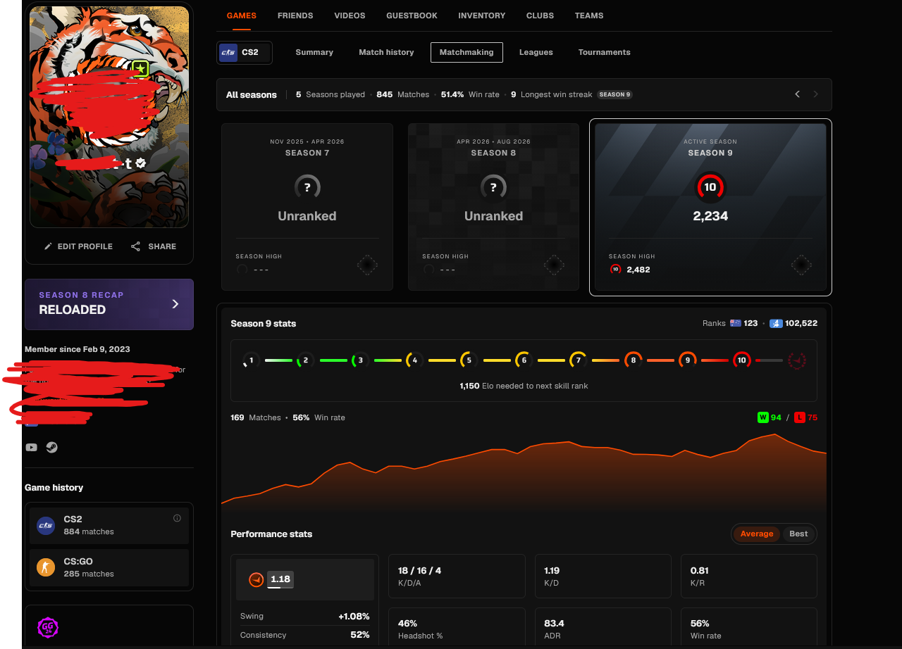This screenshot has width=902, height=649.
Task: Open the GAMES tab
Action: point(242,15)
